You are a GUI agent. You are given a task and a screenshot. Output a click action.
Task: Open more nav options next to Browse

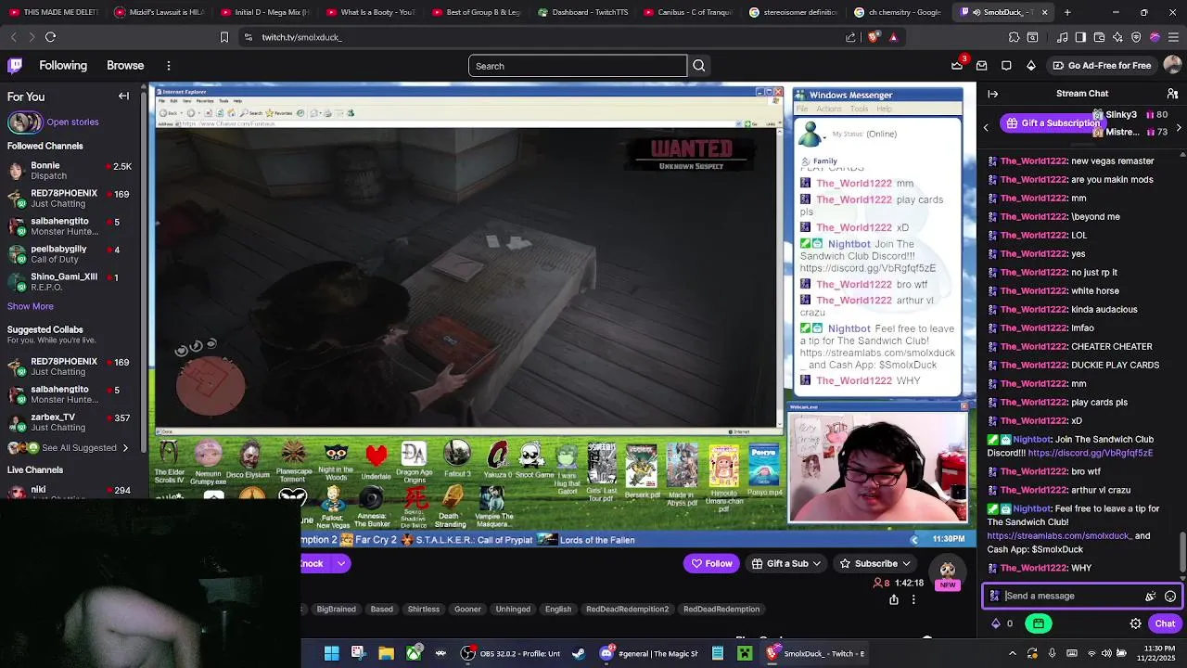click(x=169, y=66)
